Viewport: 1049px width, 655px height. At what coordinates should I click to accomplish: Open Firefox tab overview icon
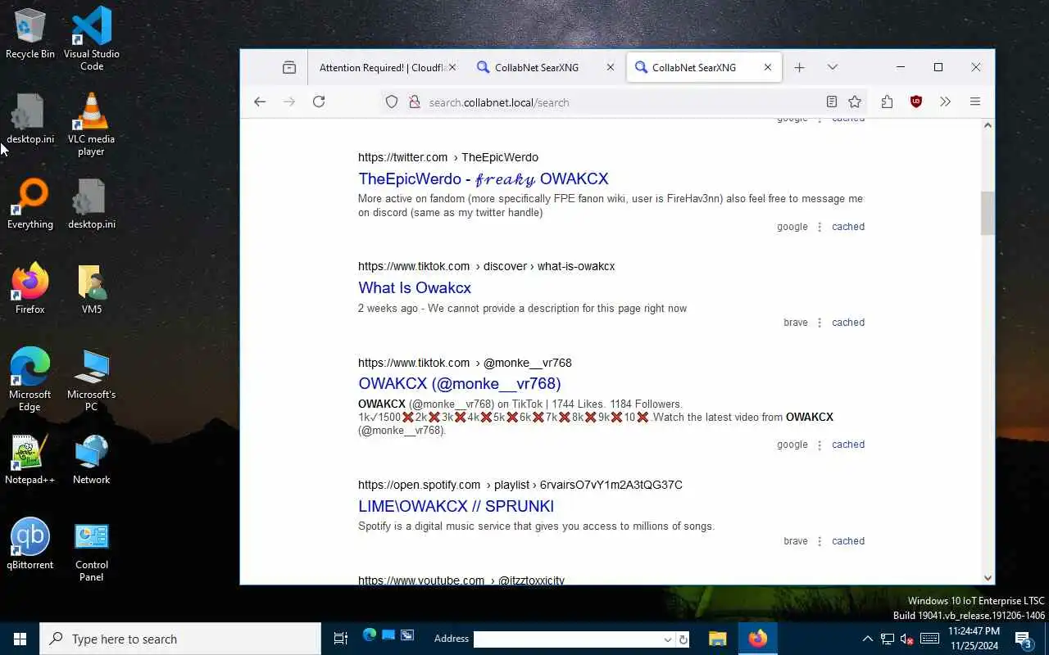pyautogui.click(x=289, y=67)
